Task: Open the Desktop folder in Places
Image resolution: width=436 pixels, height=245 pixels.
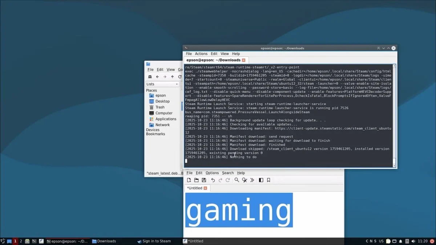Action: point(162,101)
